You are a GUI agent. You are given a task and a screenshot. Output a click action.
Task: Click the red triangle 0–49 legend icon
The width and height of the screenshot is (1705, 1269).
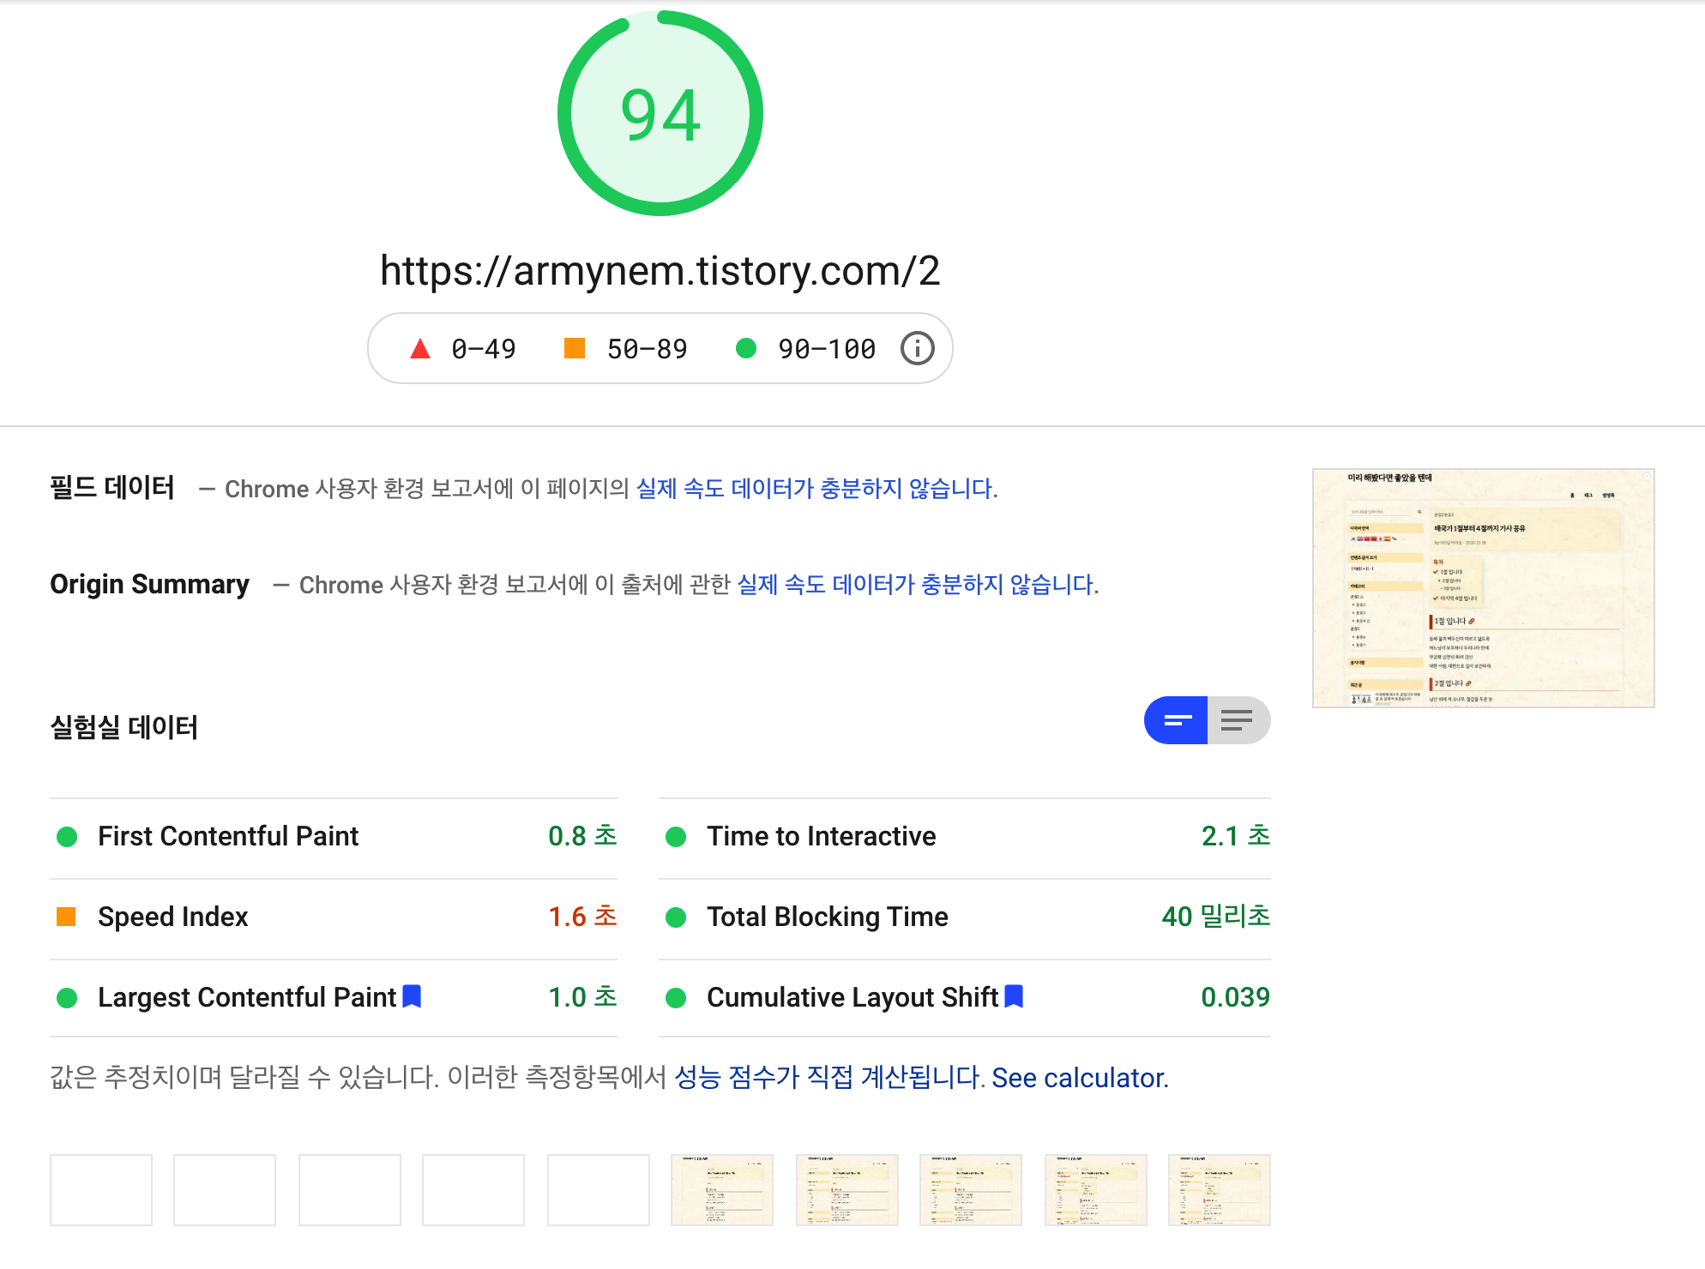(420, 349)
